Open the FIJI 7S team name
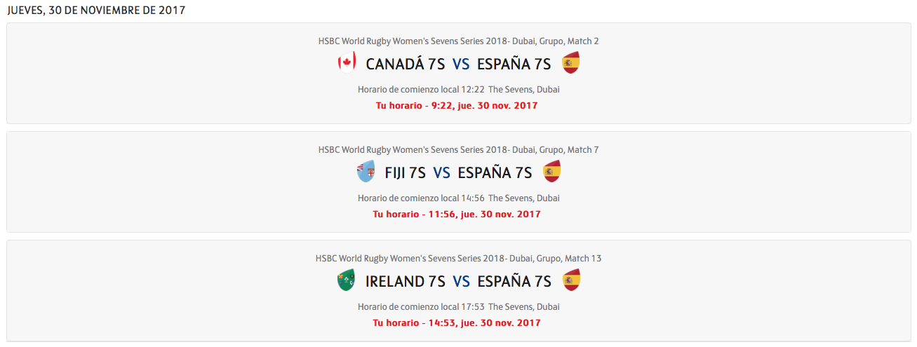 pos(405,173)
